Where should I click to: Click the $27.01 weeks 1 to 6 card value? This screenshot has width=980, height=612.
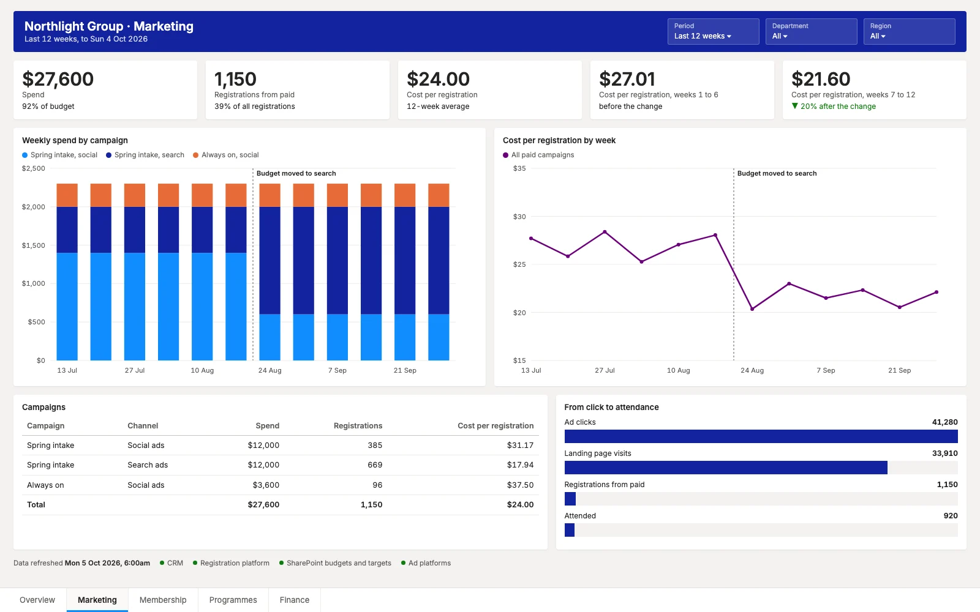click(x=627, y=79)
